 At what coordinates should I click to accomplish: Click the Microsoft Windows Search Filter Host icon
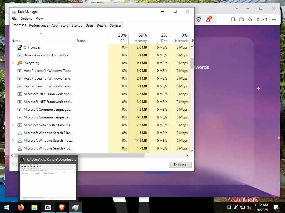pos(20,133)
